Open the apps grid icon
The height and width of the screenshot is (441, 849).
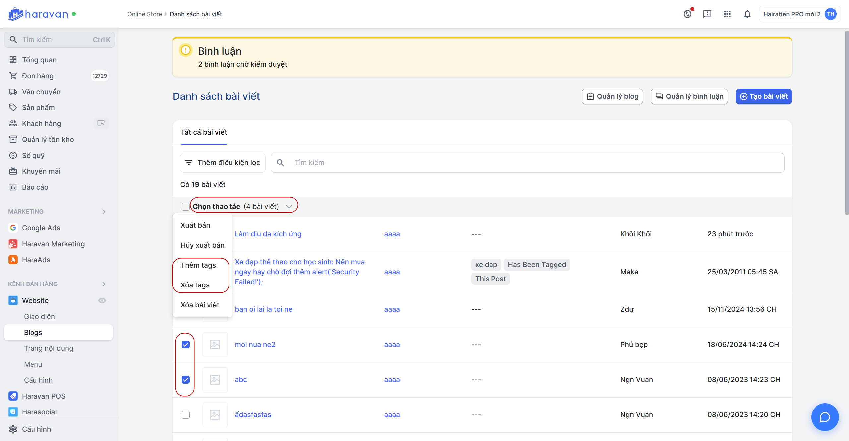coord(727,14)
